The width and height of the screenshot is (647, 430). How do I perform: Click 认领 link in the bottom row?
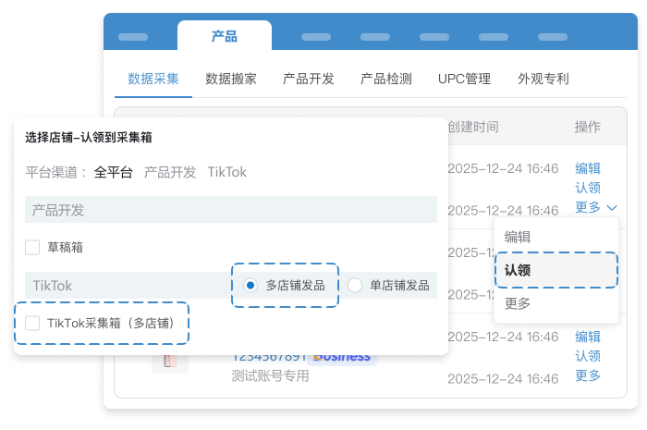588,356
